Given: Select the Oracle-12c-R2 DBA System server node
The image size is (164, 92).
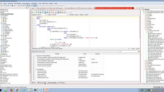Looking at the screenshot, I should pyautogui.click(x=7, y=14).
